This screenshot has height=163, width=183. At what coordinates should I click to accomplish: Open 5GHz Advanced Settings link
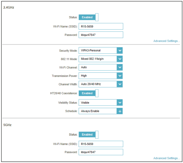166,158
